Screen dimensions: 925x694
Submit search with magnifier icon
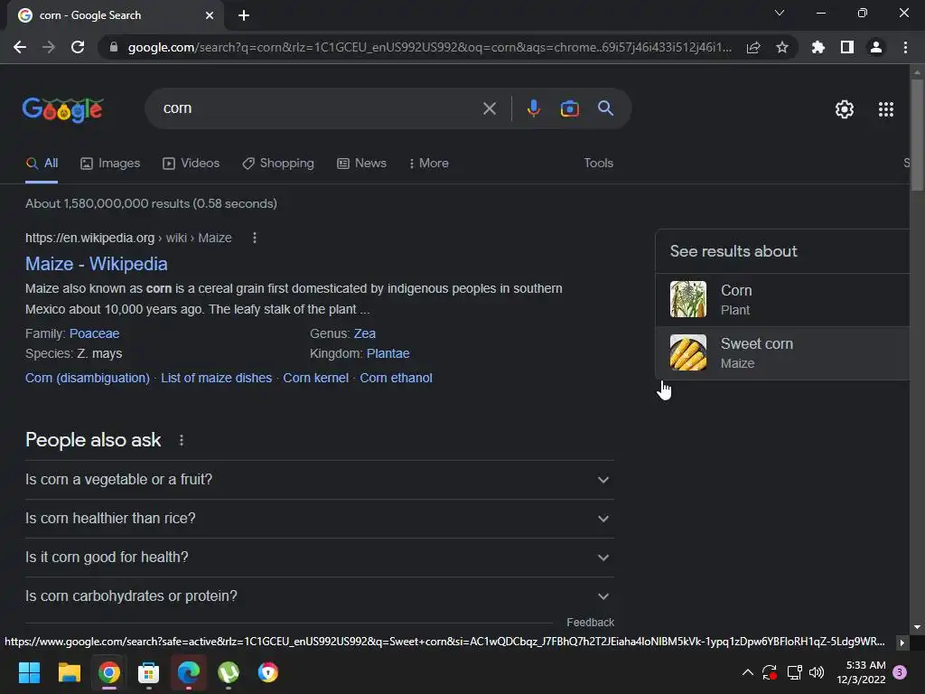point(605,108)
